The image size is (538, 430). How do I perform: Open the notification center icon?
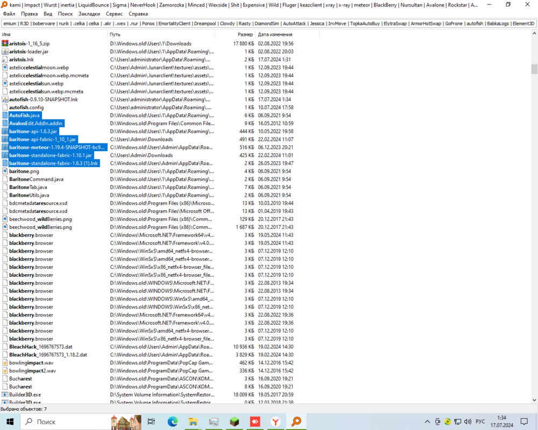click(x=524, y=421)
